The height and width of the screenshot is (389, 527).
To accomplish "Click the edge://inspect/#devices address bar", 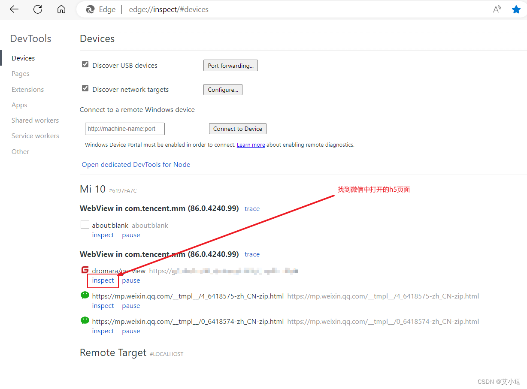I will (x=169, y=9).
